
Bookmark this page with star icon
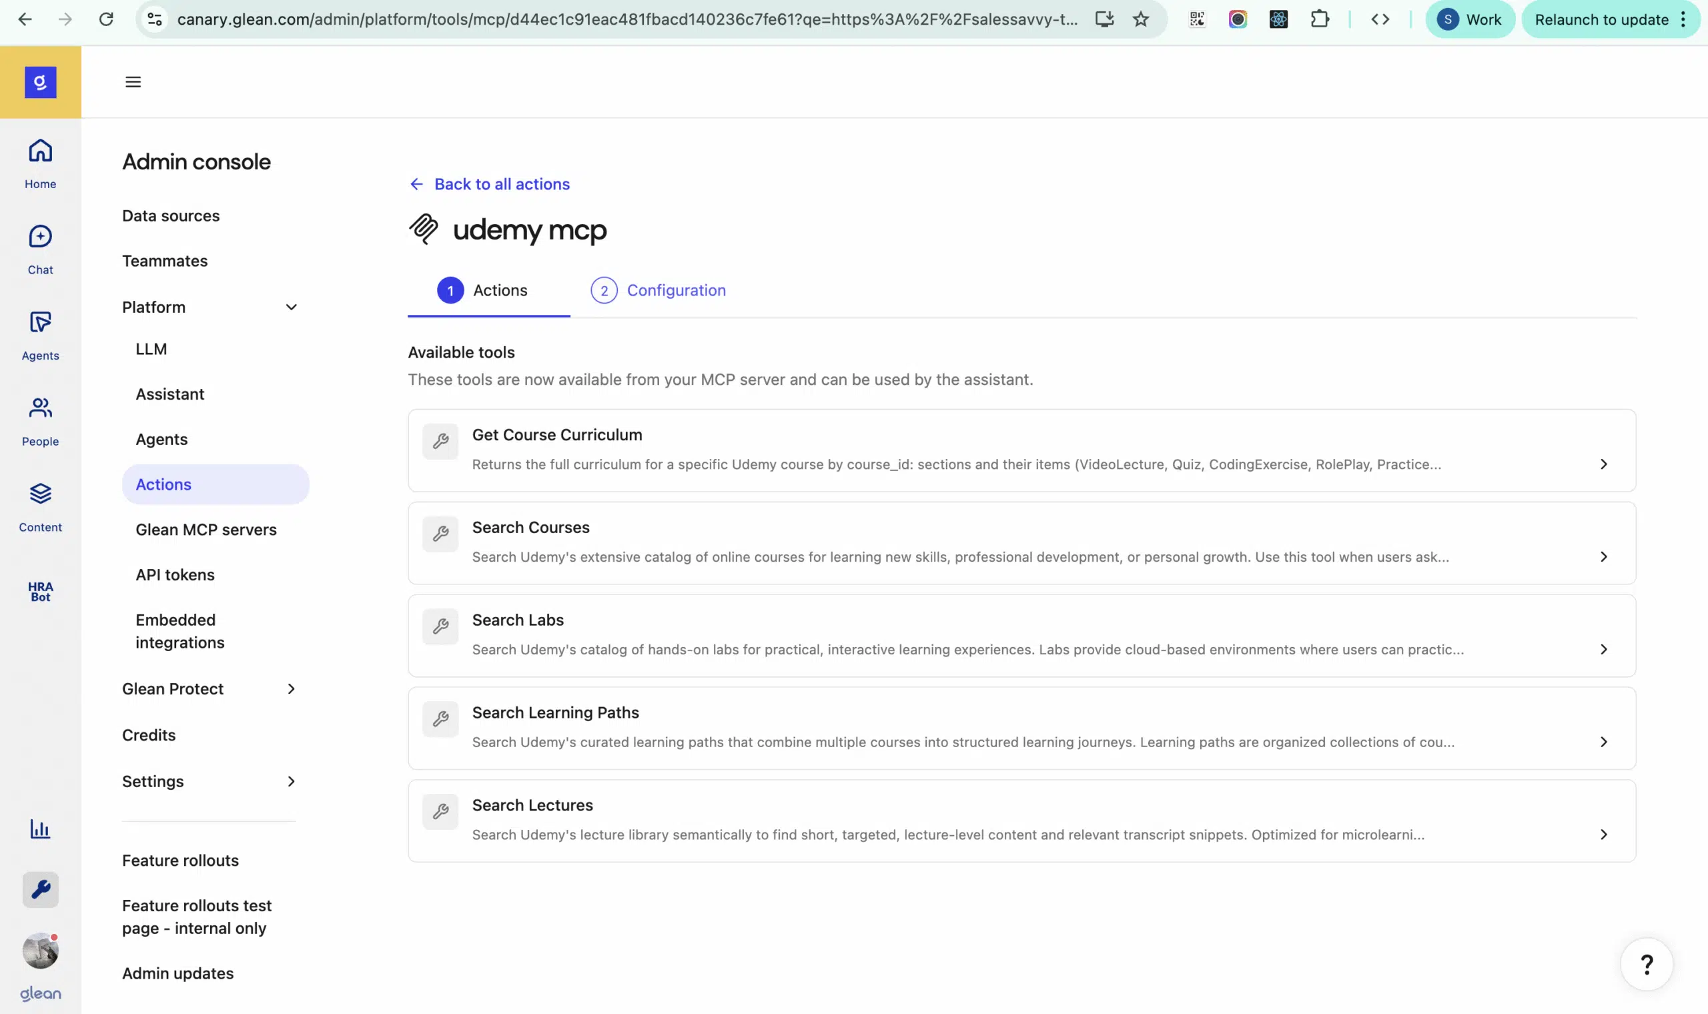(x=1141, y=19)
